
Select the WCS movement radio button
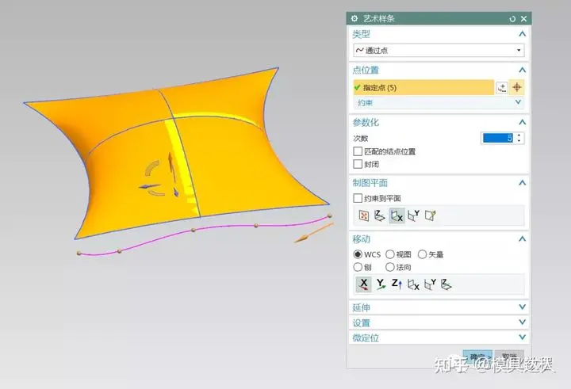(358, 254)
